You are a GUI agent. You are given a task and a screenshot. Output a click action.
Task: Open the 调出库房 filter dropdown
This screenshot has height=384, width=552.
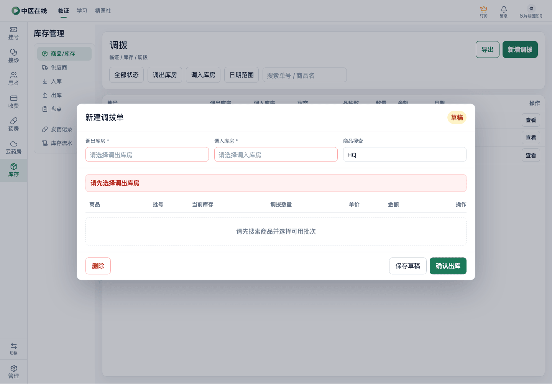click(165, 75)
